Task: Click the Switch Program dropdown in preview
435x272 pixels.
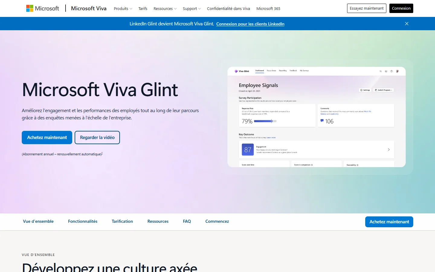Action: [384, 90]
